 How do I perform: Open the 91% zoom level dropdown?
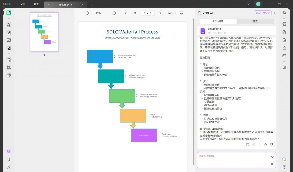(x=106, y=13)
